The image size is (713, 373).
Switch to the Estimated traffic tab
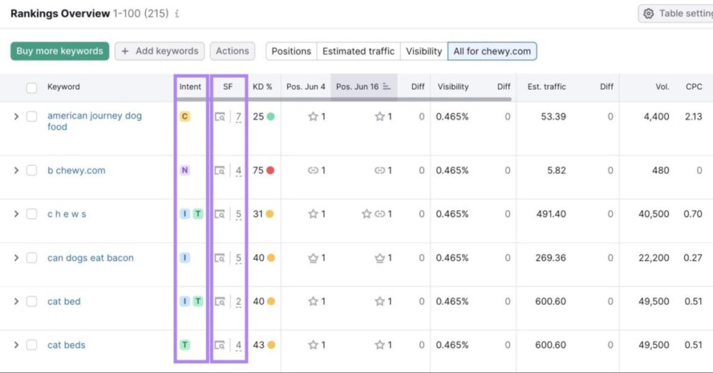point(359,51)
